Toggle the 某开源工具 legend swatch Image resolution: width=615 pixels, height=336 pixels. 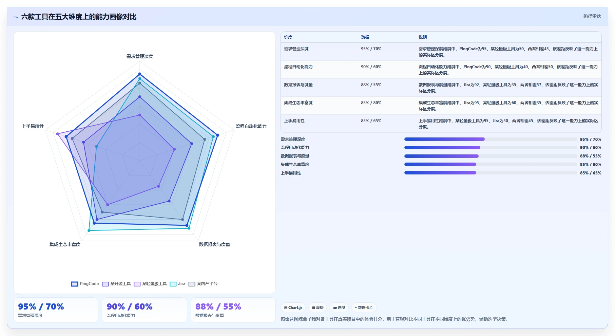[x=105, y=284]
